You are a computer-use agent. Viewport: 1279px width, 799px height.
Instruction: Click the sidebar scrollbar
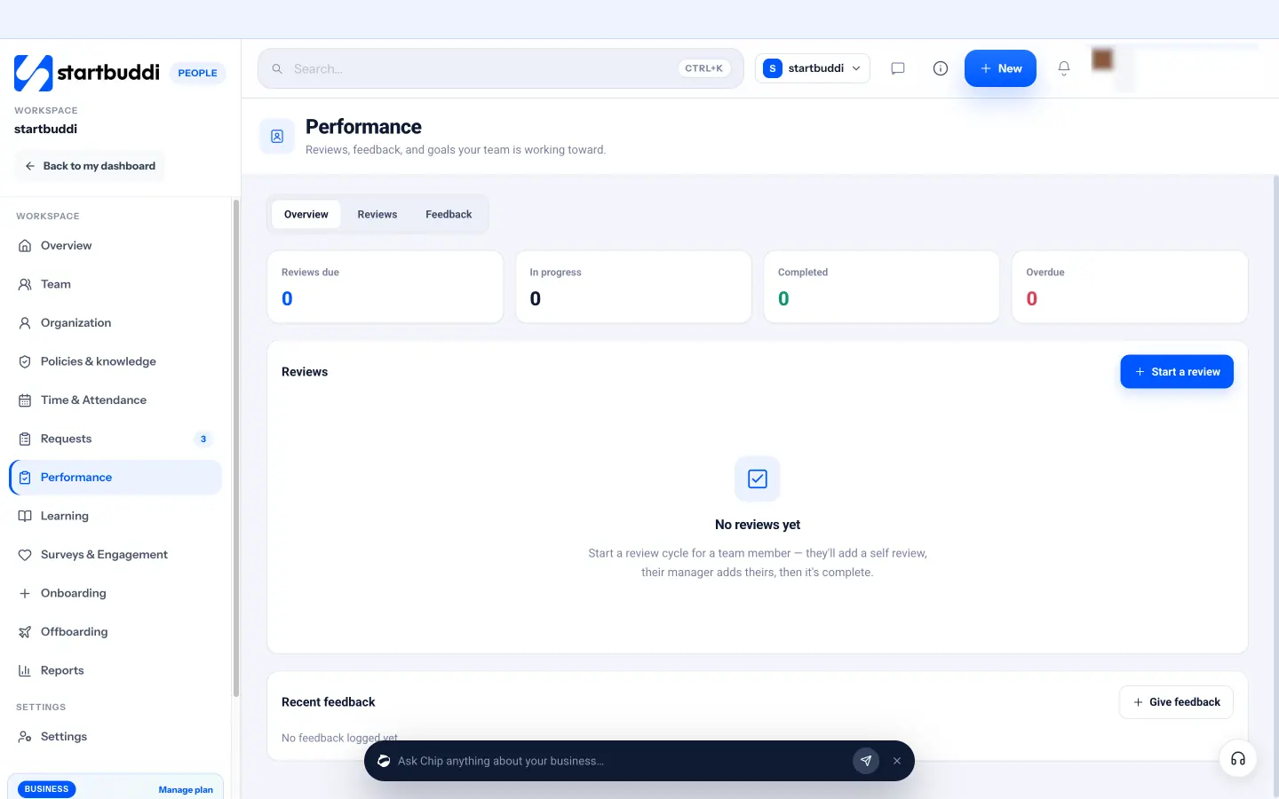[x=235, y=448]
